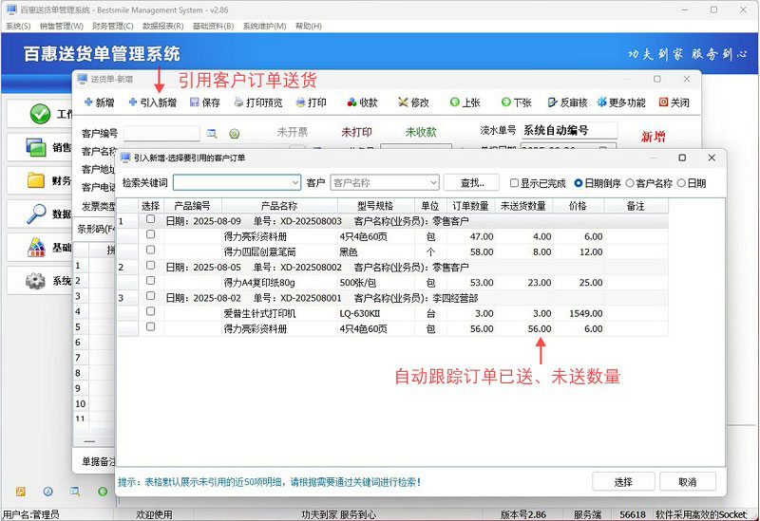This screenshot has height=521, width=760.
Task: Check order XD-202508002 group checkbox
Action: 150,265
